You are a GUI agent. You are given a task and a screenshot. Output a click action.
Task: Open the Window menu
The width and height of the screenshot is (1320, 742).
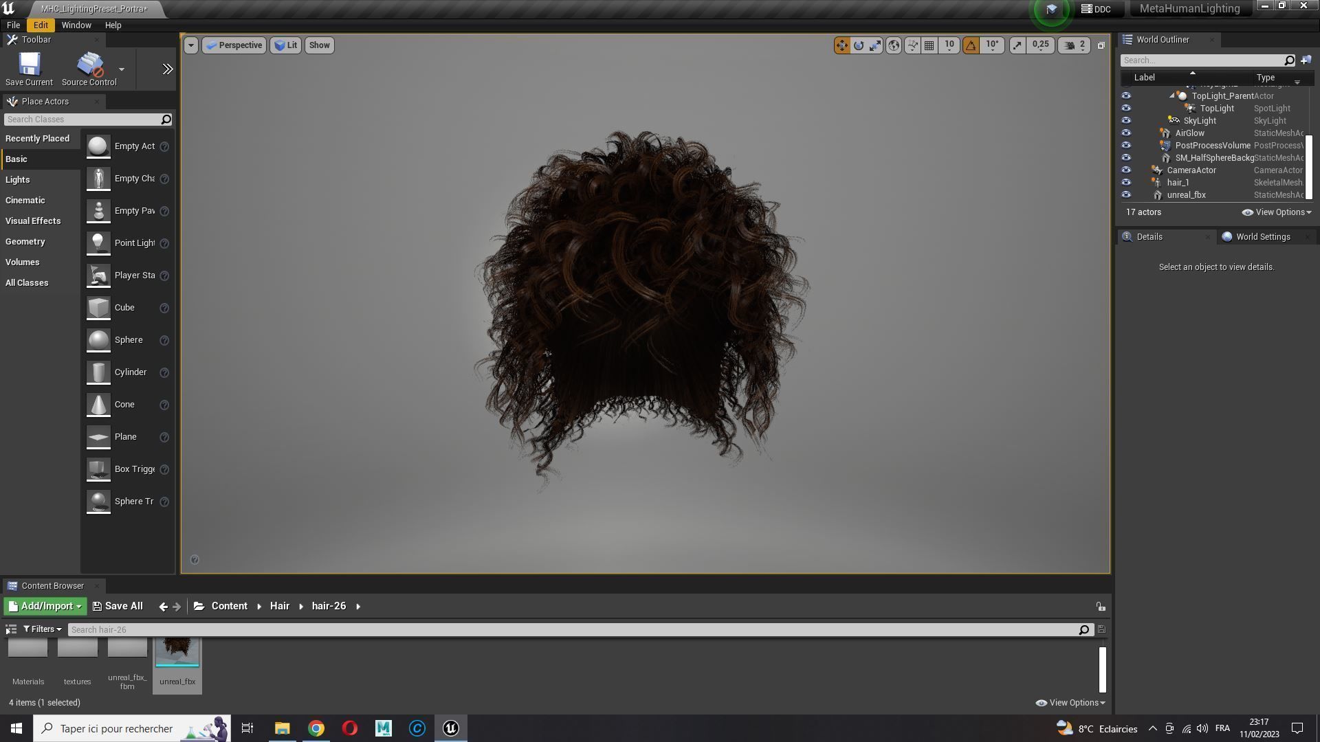pyautogui.click(x=76, y=25)
